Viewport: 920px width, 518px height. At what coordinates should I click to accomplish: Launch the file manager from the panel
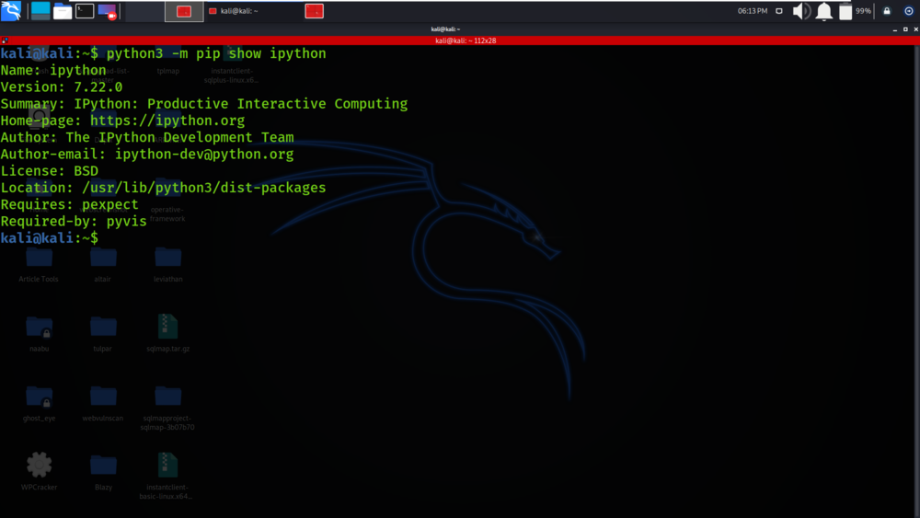63,11
